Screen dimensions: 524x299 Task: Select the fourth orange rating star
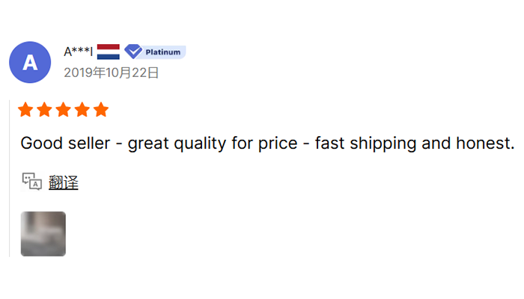pyautogui.click(x=82, y=110)
